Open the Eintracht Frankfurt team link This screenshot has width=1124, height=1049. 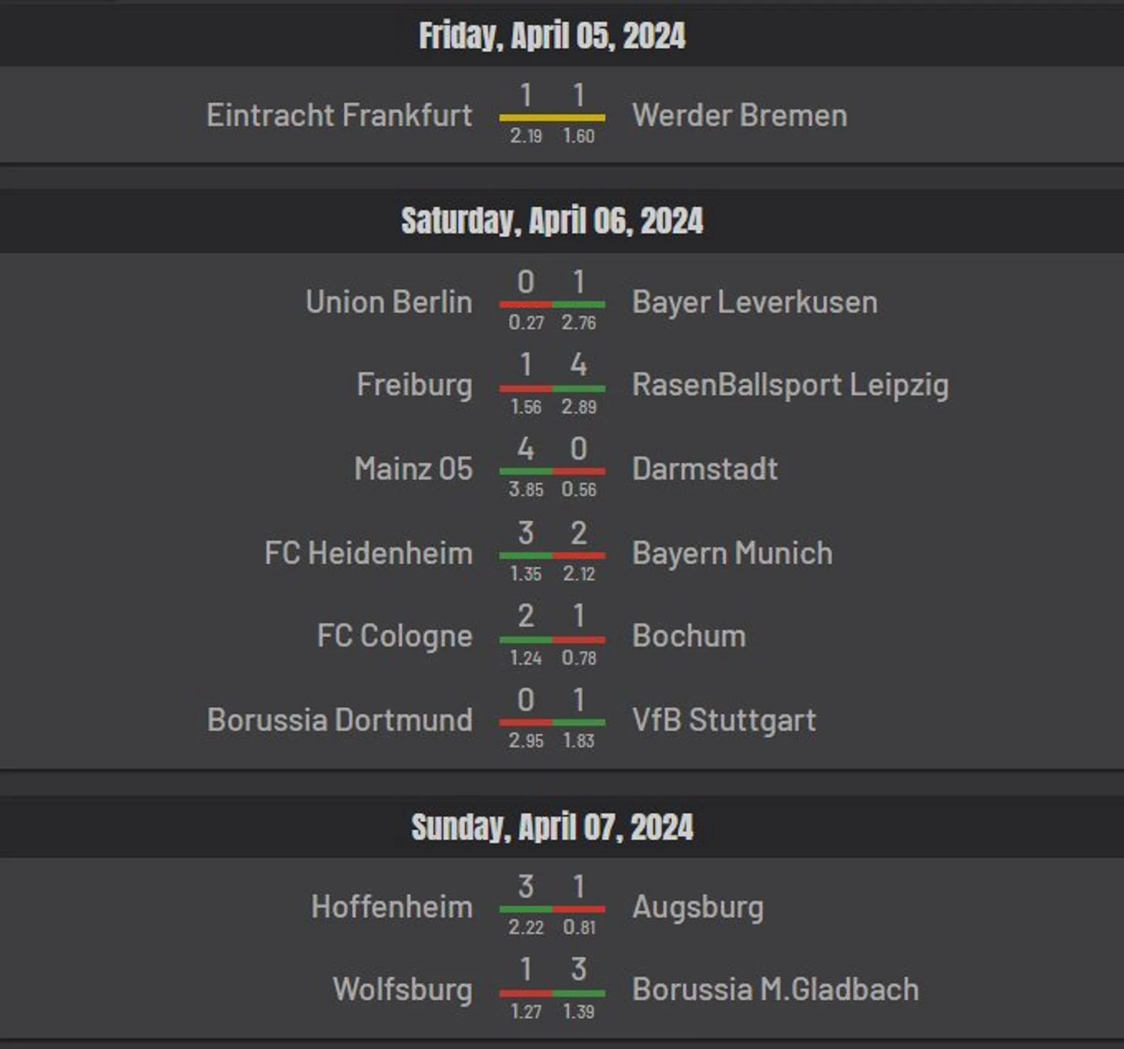pos(339,115)
